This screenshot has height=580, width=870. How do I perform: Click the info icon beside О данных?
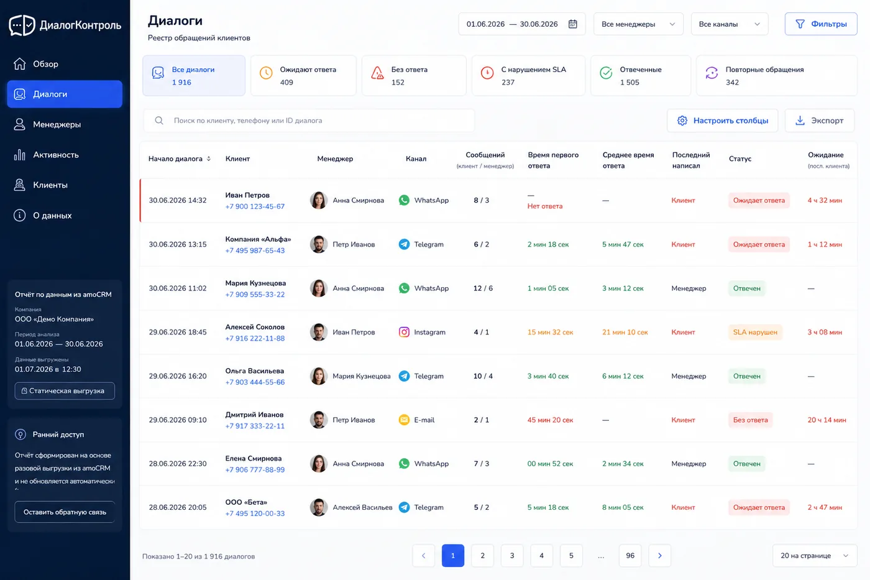[x=20, y=215]
